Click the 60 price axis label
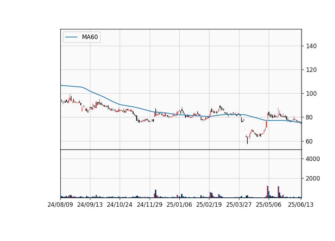335x241 pixels. point(309,141)
